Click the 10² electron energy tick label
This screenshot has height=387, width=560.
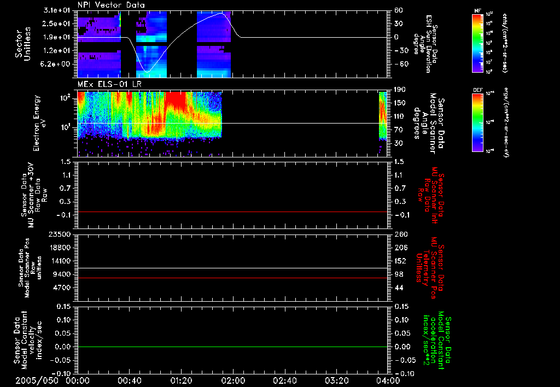(66, 98)
